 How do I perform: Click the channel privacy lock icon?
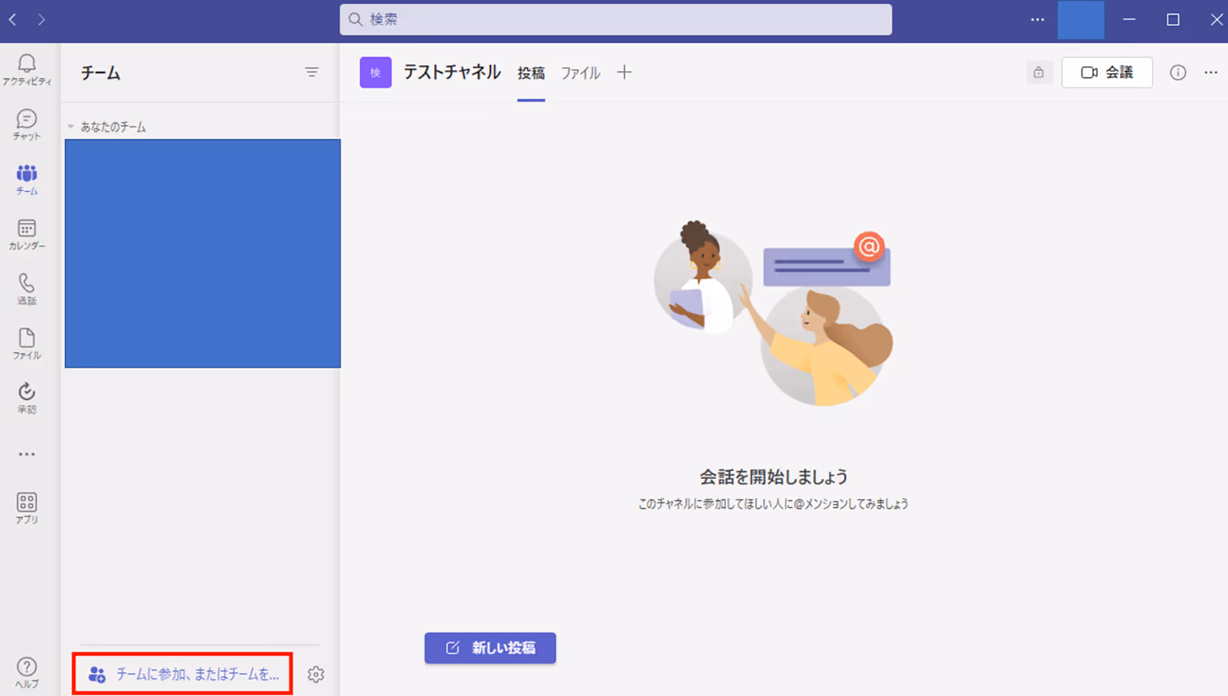click(x=1038, y=72)
